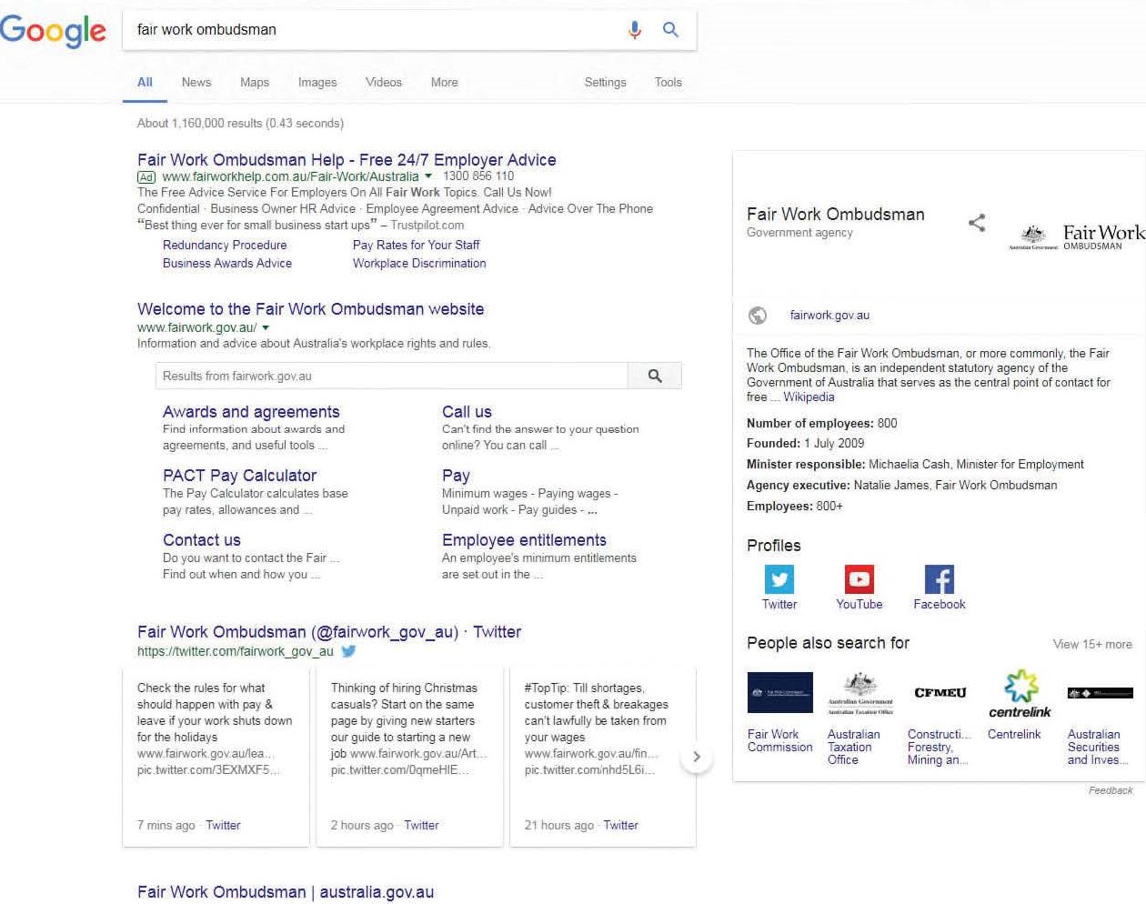Open Call us sitelink
The height and width of the screenshot is (904, 1146).
(x=467, y=412)
